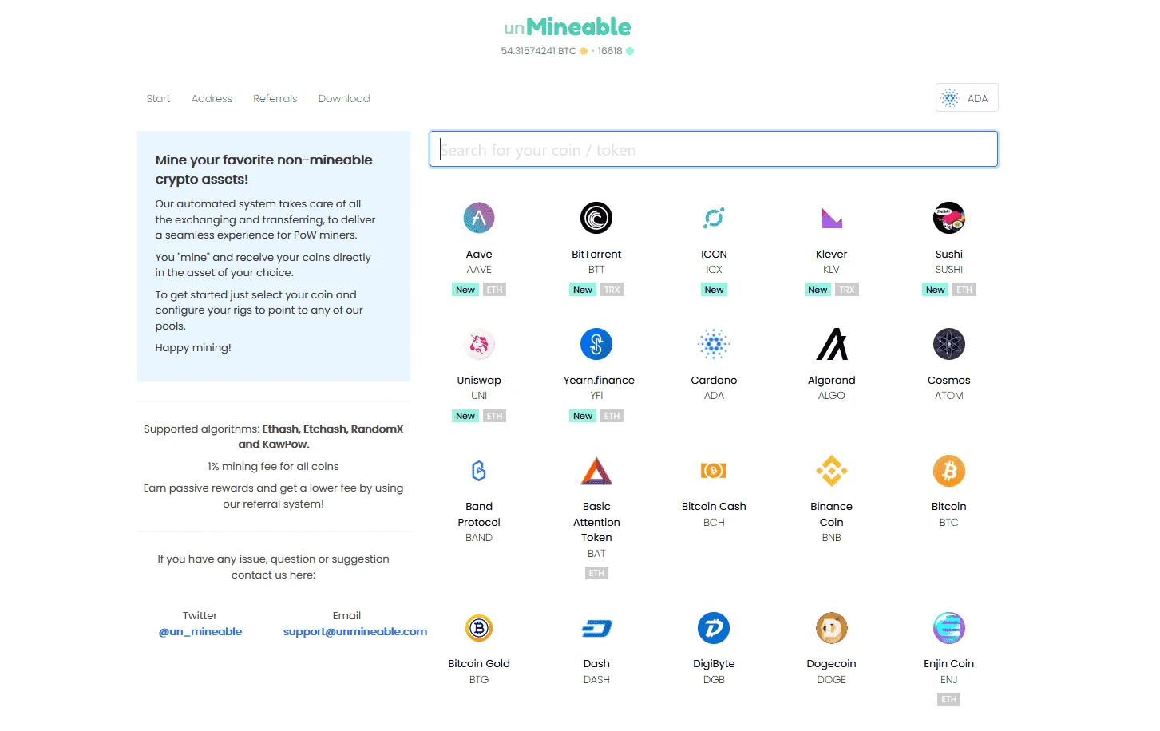Click the BTC ticker under Bitcoin
Screen dimensions: 1160x731
[949, 523]
